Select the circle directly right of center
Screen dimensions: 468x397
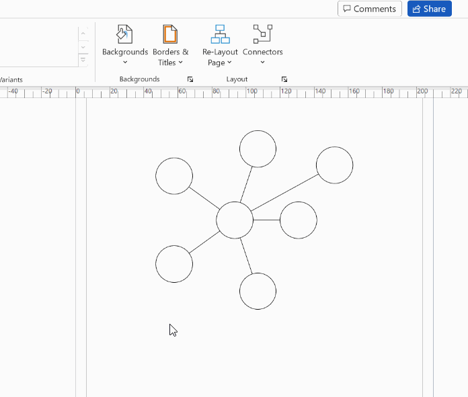pos(299,220)
